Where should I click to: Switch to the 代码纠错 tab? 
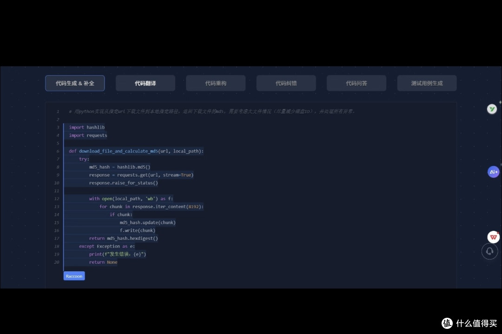click(286, 83)
